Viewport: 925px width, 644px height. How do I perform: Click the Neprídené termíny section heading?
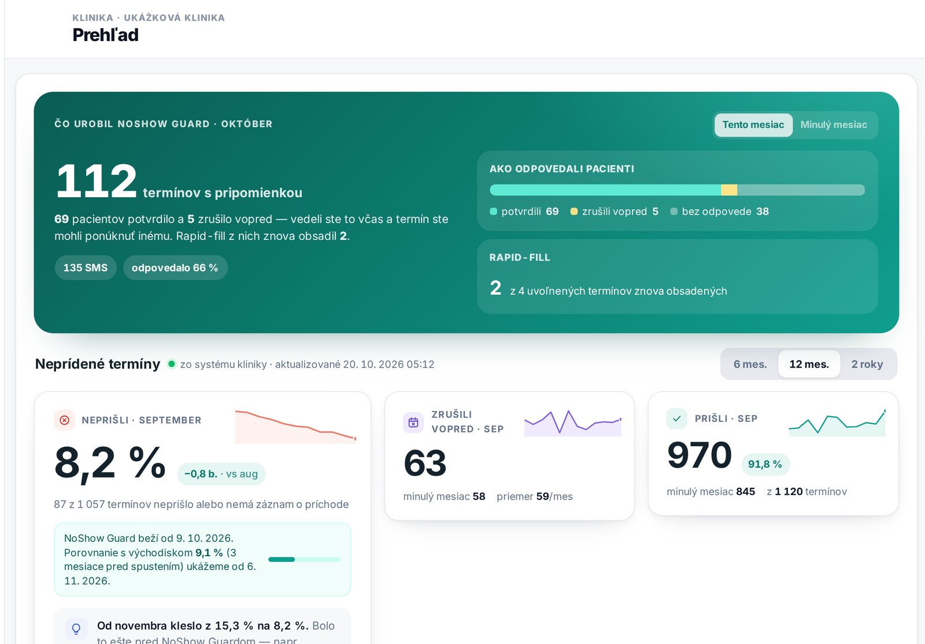tap(98, 364)
